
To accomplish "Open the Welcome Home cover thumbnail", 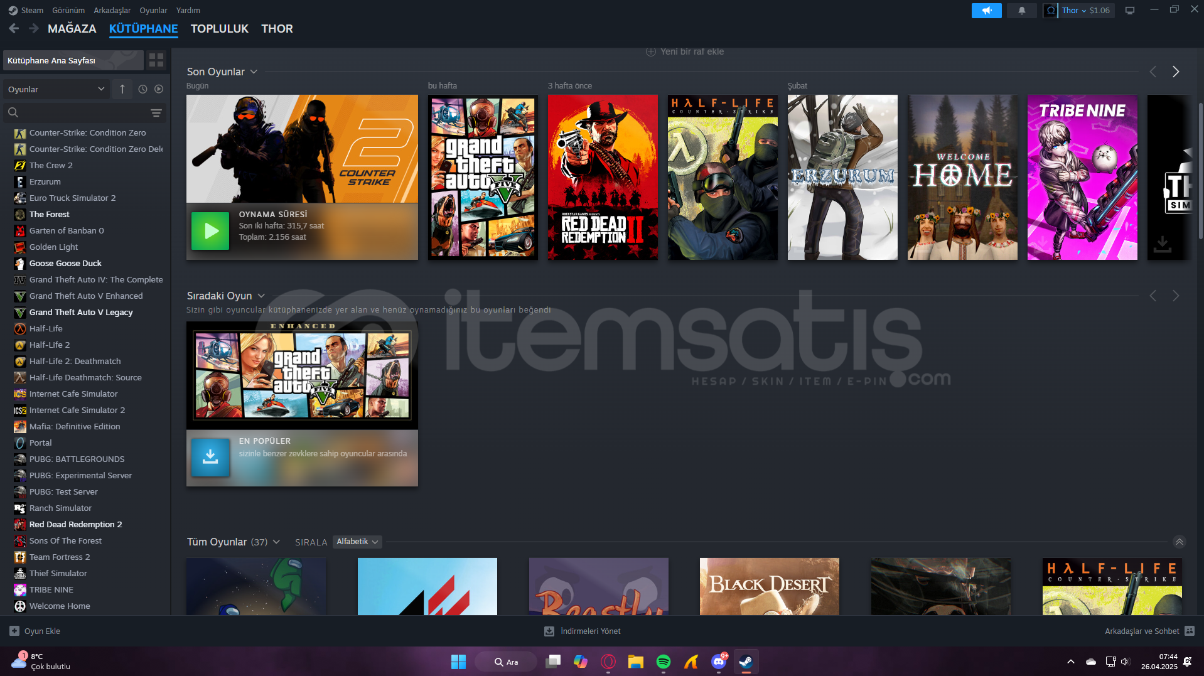I will (962, 177).
